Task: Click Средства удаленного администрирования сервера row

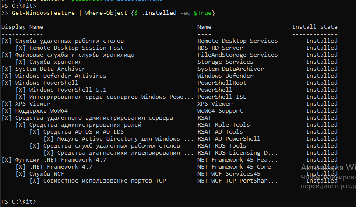Action: (169, 118)
